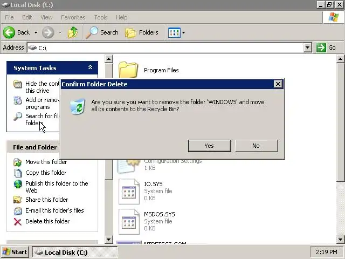Open the Tools menu
The width and height of the screenshot is (345, 259).
(x=101, y=17)
